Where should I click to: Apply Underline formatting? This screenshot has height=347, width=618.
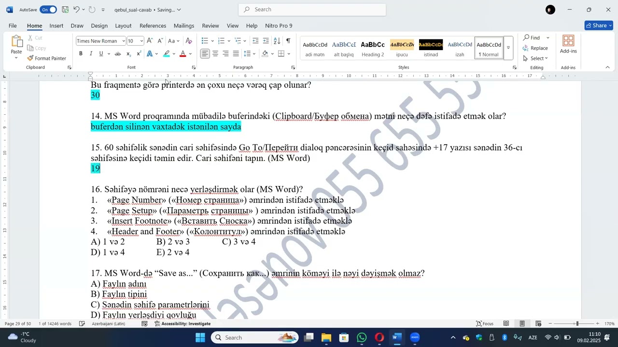(x=101, y=53)
